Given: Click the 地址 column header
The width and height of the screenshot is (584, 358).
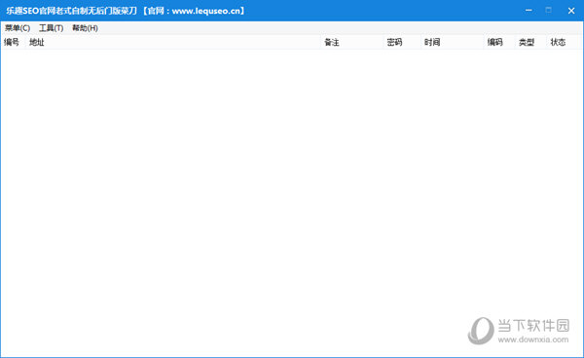Looking at the screenshot, I should [x=173, y=42].
